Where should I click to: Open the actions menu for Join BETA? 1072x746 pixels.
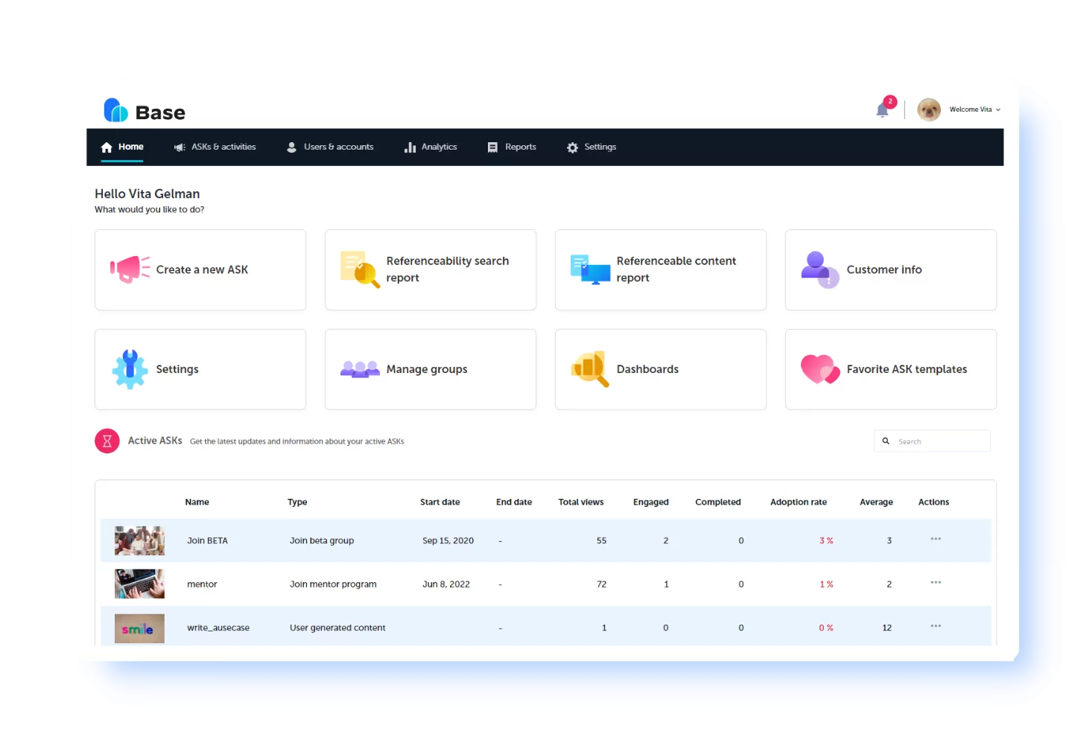click(935, 540)
